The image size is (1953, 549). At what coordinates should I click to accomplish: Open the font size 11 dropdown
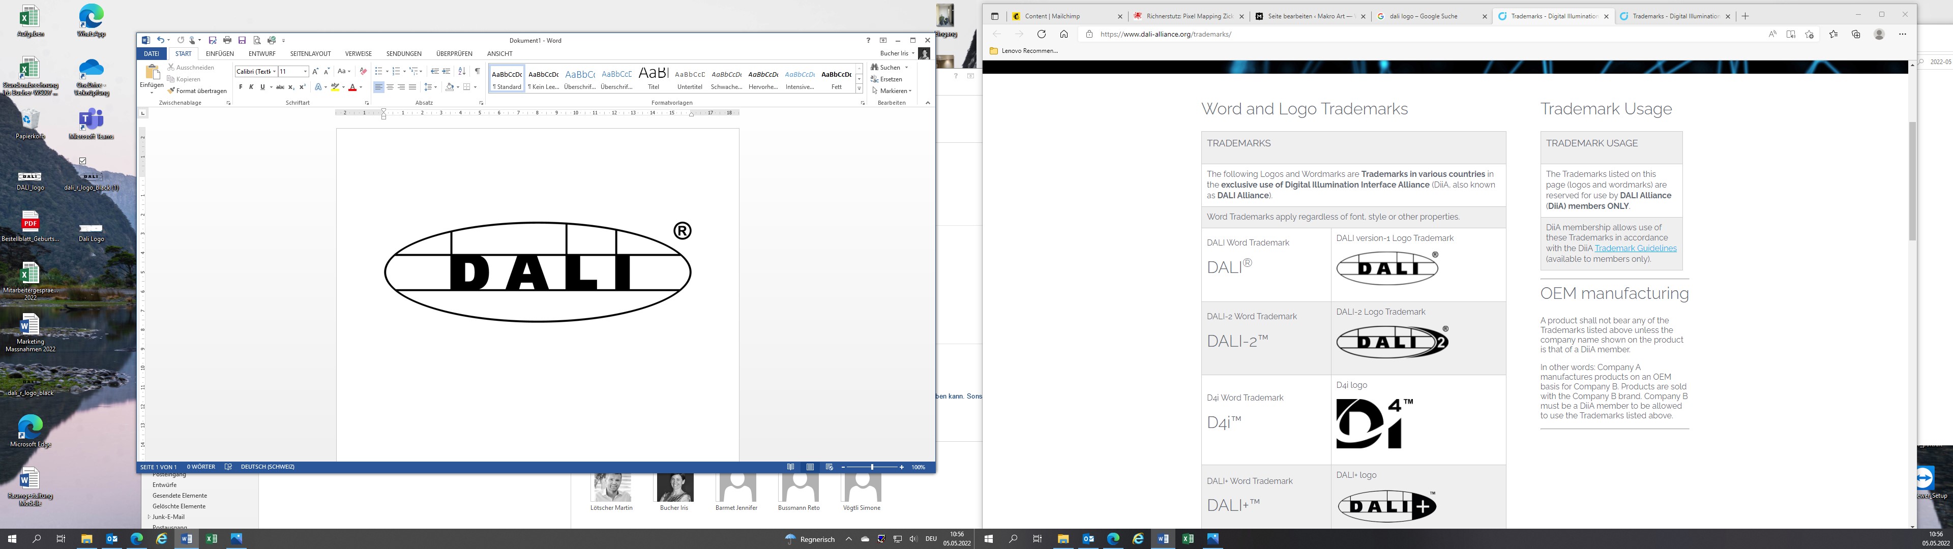pyautogui.click(x=305, y=71)
